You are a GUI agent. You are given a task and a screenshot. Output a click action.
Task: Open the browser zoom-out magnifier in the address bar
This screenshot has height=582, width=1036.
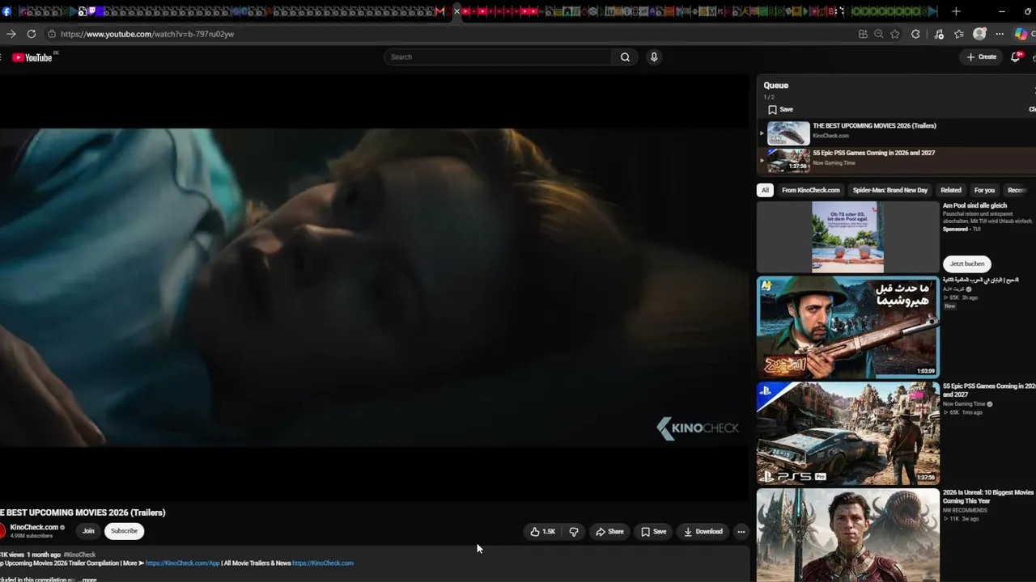(879, 34)
